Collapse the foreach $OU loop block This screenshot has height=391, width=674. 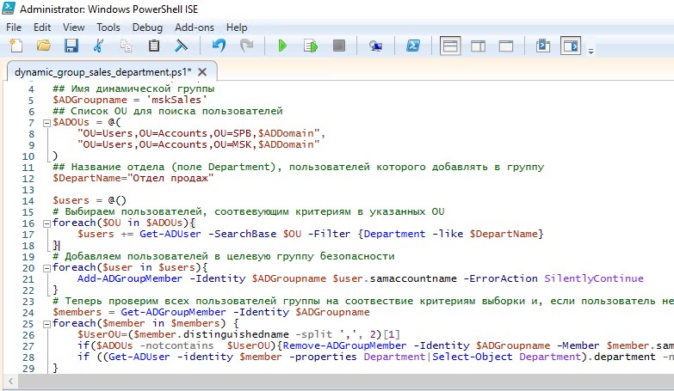(x=46, y=223)
